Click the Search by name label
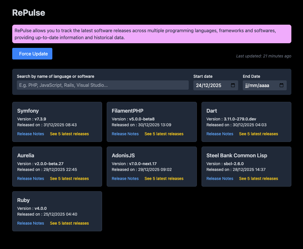Screen dimensions: 303x249 (56, 76)
